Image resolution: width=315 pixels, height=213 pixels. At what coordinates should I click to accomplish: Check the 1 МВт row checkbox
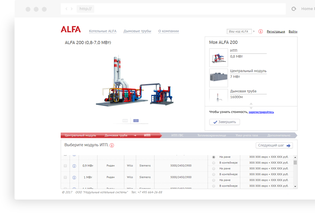pos(65,178)
